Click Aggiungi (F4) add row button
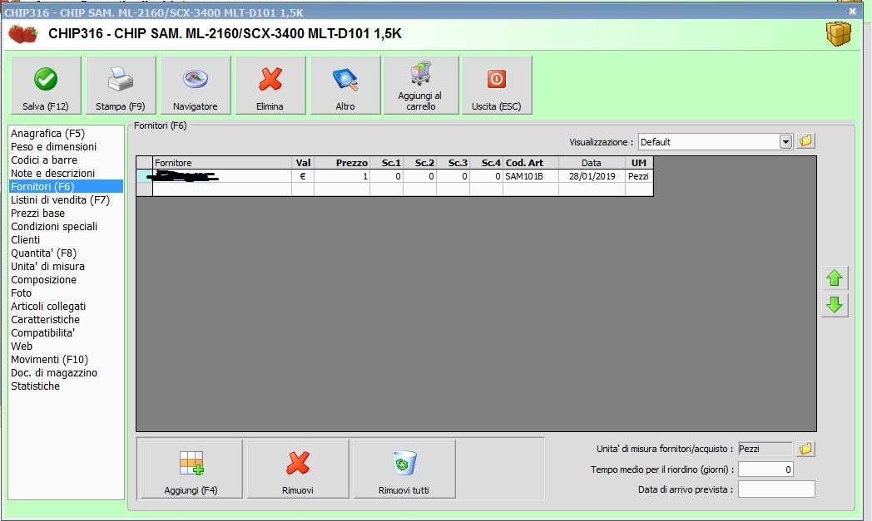 (x=191, y=469)
